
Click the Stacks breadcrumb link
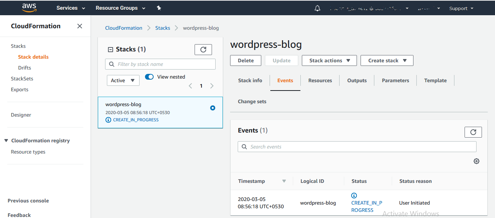coord(163,28)
